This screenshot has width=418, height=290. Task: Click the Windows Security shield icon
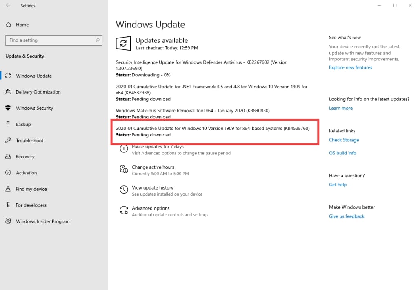click(x=8, y=108)
